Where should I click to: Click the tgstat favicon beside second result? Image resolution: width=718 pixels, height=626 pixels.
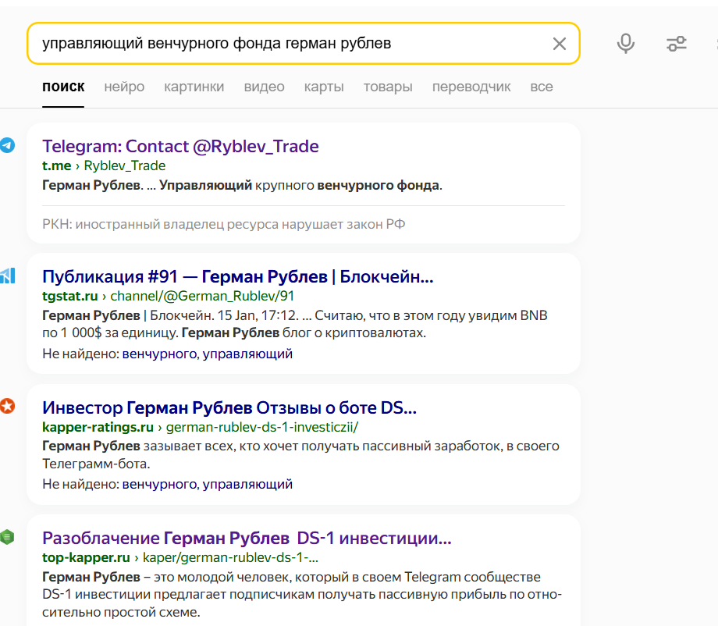[7, 276]
